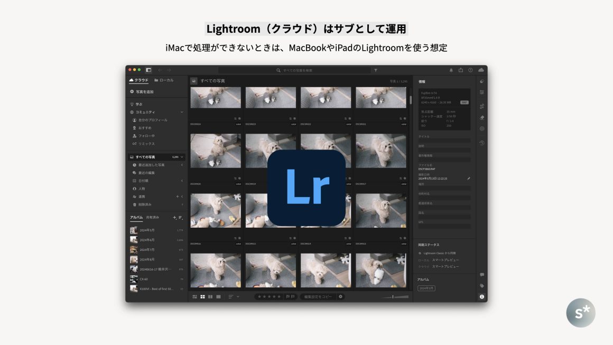Click the cloud sync status icon
613x345 pixels.
[x=481, y=70]
